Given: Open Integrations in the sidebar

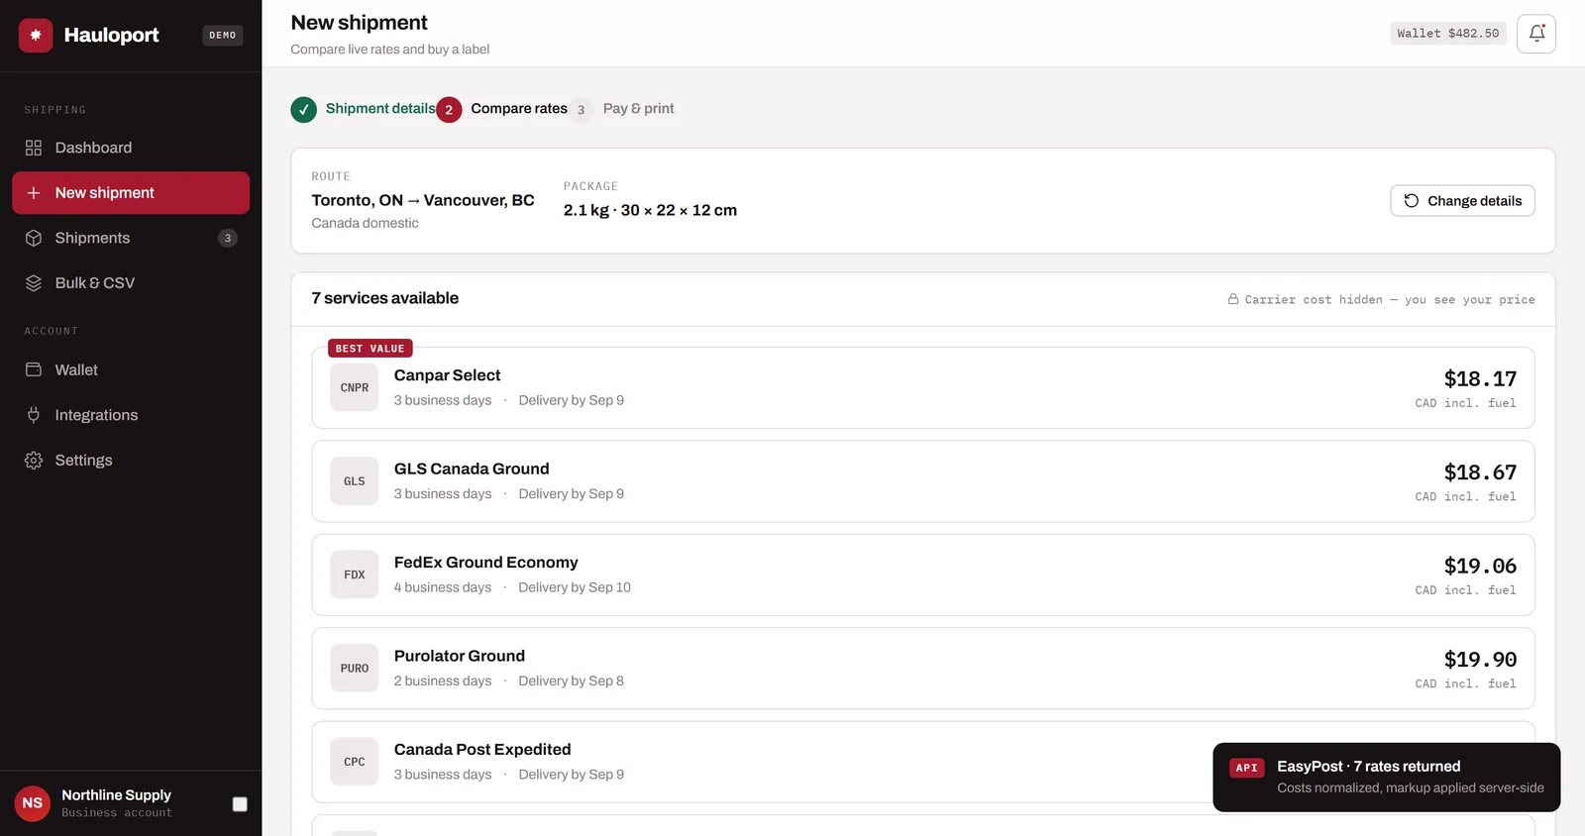Looking at the screenshot, I should 131,415.
